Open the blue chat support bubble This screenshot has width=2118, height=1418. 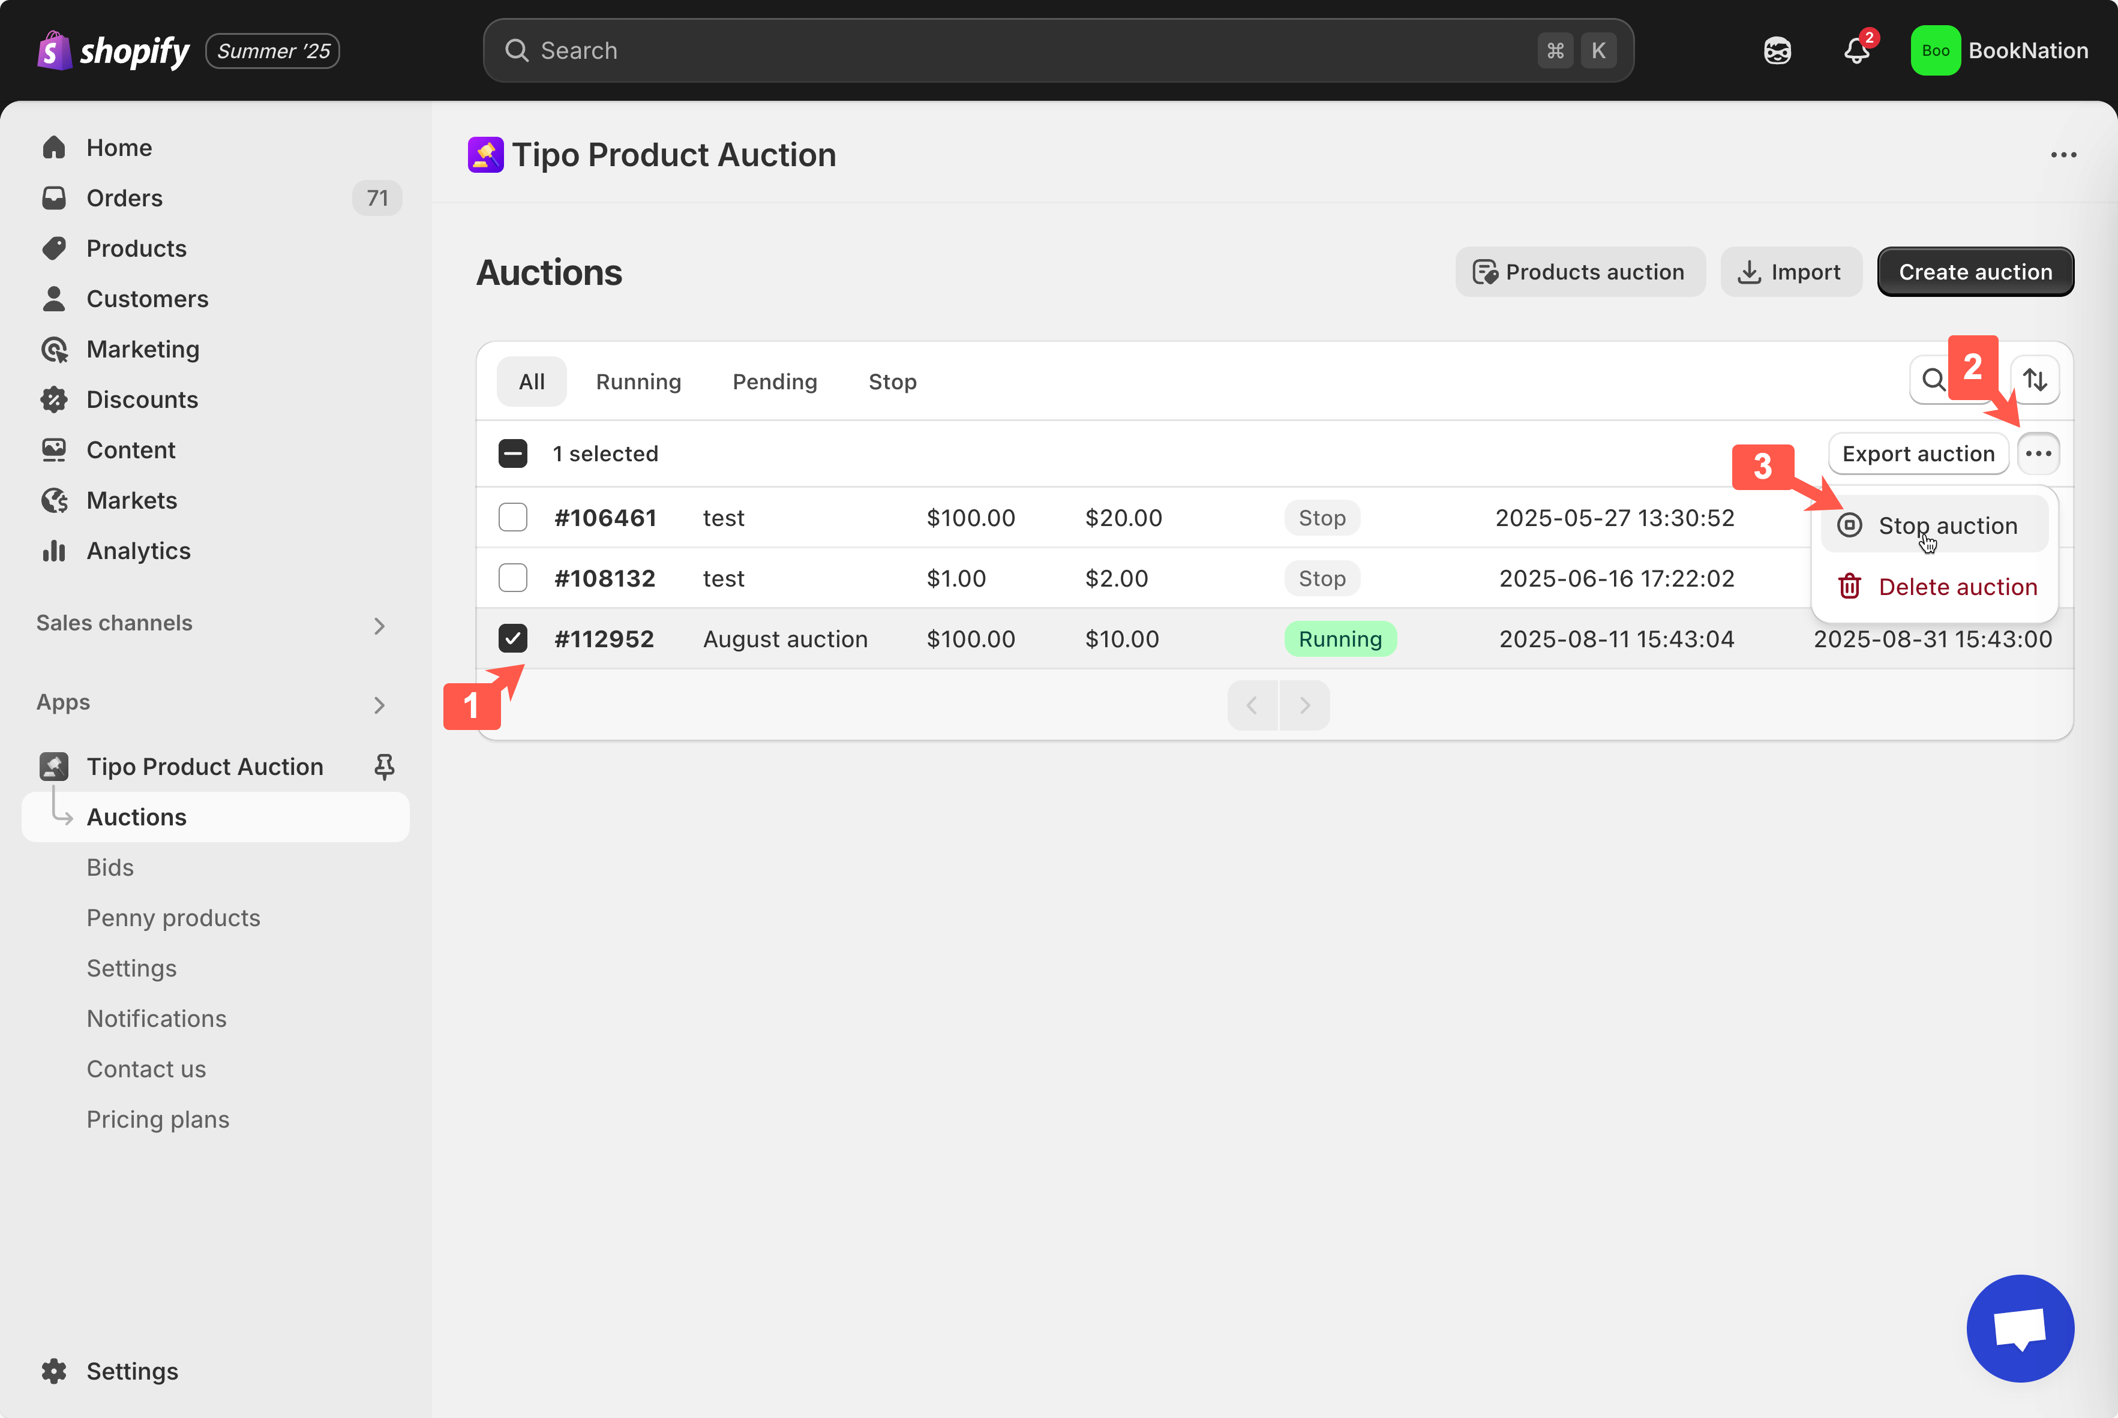(x=2020, y=1327)
